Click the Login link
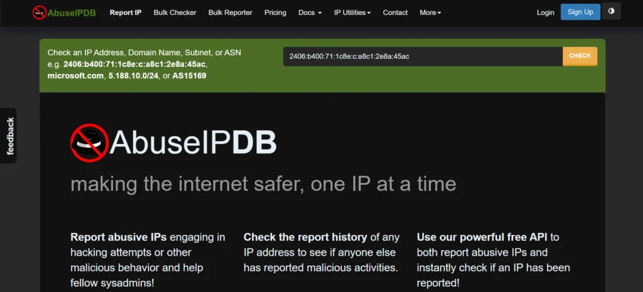643x292 pixels. [x=546, y=13]
